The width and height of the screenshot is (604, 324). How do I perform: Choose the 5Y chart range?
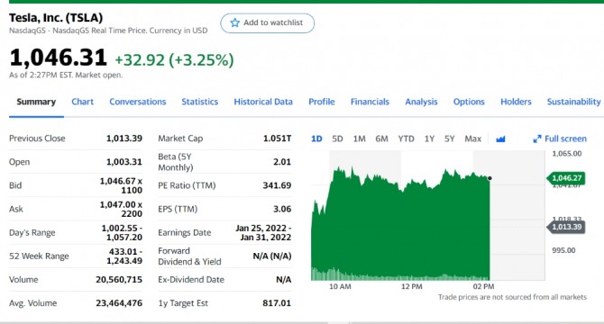[x=449, y=139]
